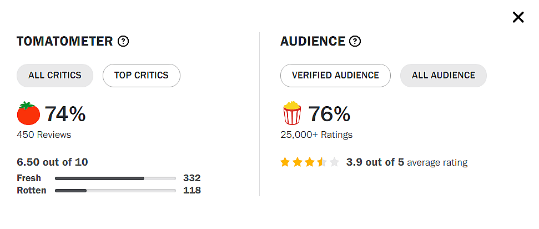Click the Rotten count of 118
The height and width of the screenshot is (229, 539).
tap(192, 191)
